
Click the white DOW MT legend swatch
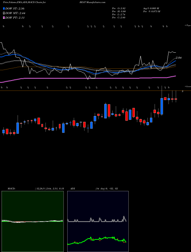point(4,13)
